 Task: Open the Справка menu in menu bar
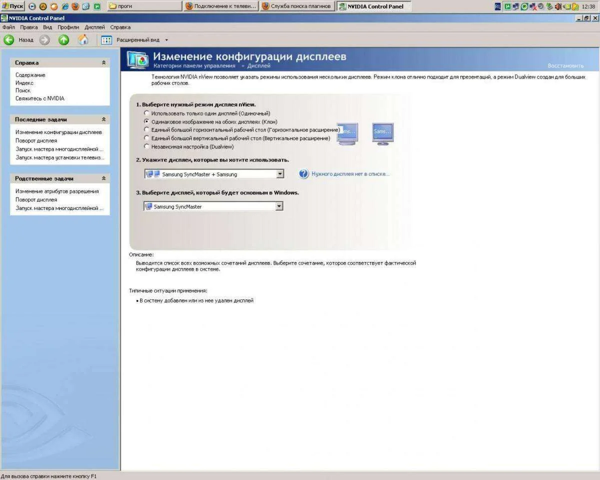(x=120, y=27)
